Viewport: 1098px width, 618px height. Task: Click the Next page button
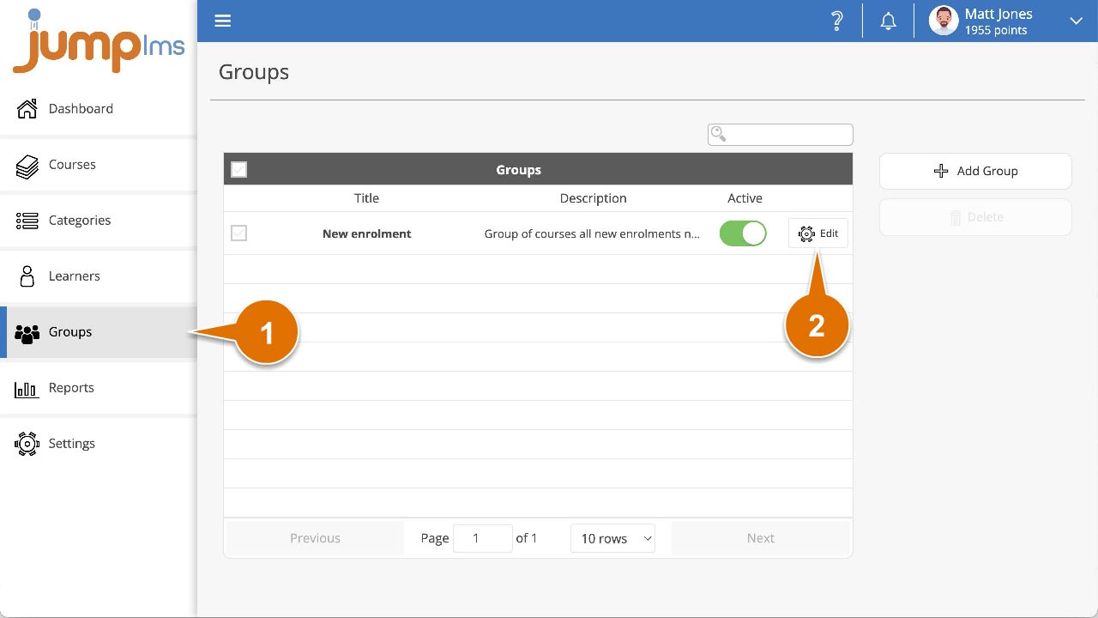(760, 538)
